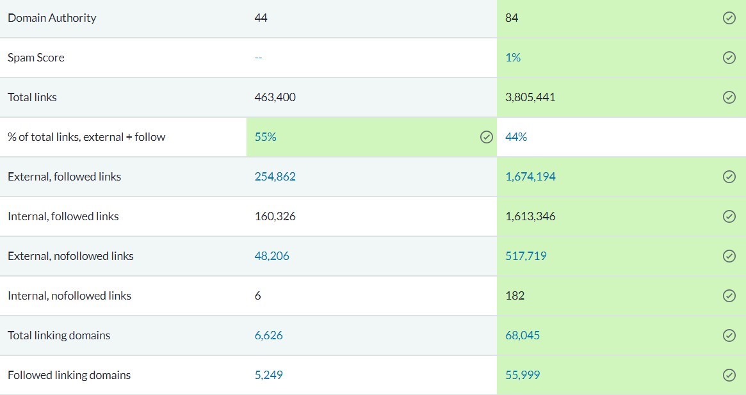Click the checkmark icon next to Total links 3,805,441
This screenshot has width=746, height=395.
(729, 97)
